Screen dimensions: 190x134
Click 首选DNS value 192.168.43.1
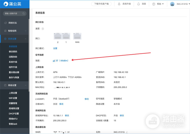120,77
